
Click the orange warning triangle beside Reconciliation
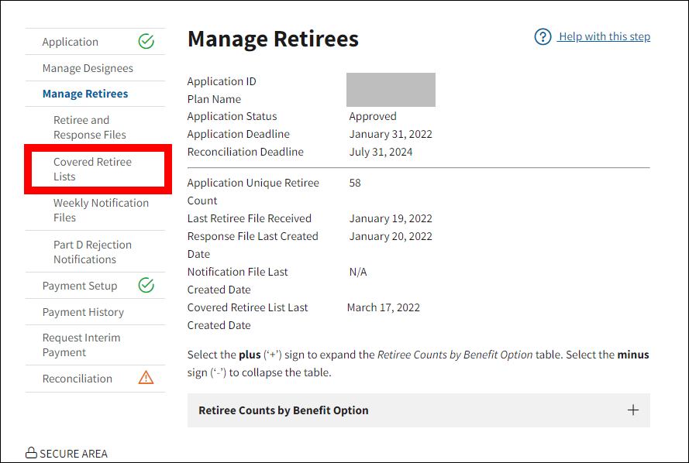pyautogui.click(x=146, y=379)
